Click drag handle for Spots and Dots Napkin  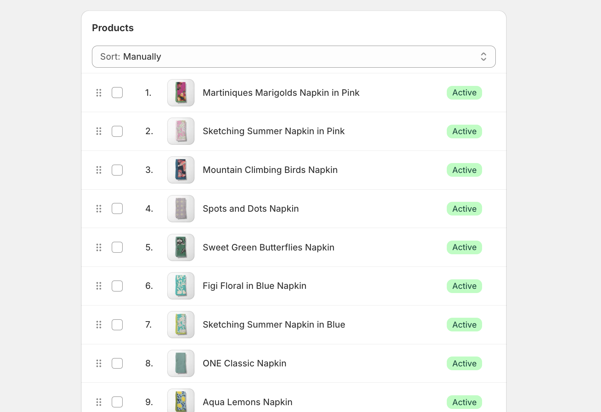[x=99, y=209]
